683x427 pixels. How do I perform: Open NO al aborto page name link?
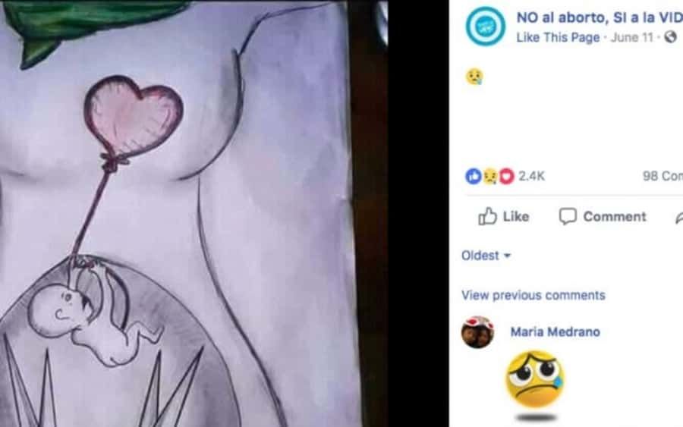click(x=600, y=17)
